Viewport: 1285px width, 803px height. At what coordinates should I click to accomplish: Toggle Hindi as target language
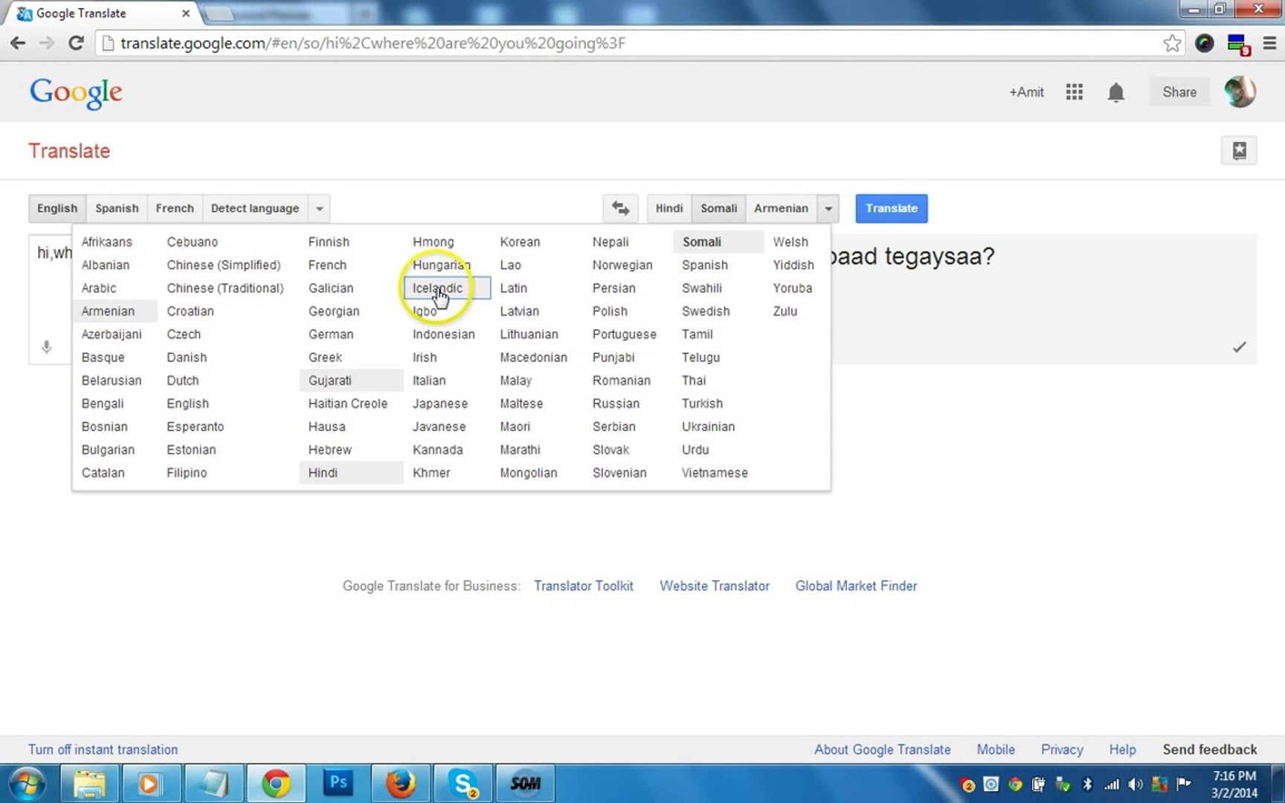(669, 208)
